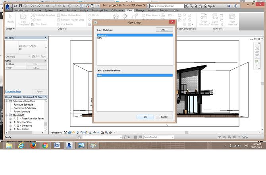Click the Folders Edit... button
The width and height of the screenshot is (266, 175).
(36, 64)
